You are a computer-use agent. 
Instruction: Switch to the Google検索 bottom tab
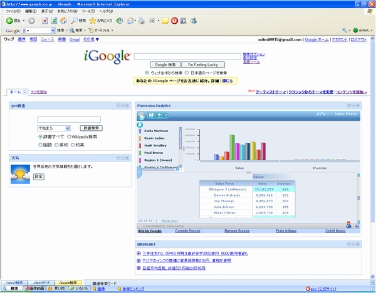pyautogui.click(x=68, y=283)
